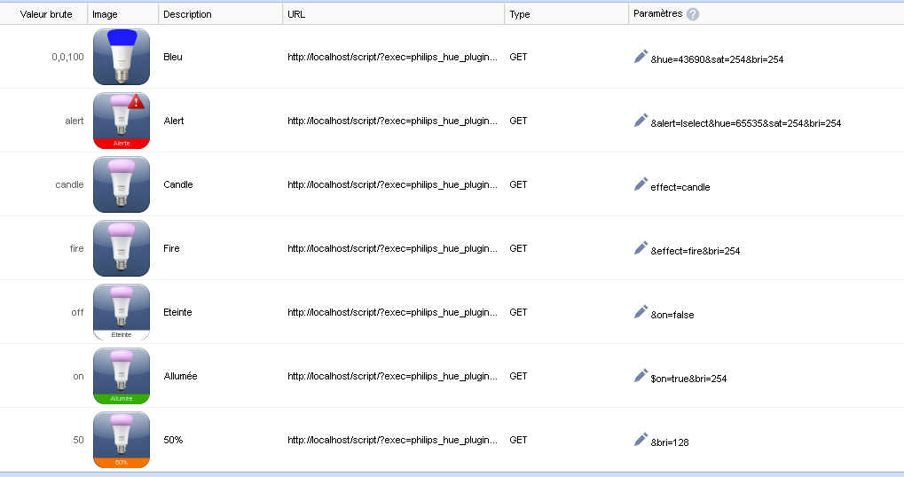Click parameter &alert=lselect&hue=65535&sat=254&bri=254
The height and width of the screenshot is (477, 904).
(745, 123)
